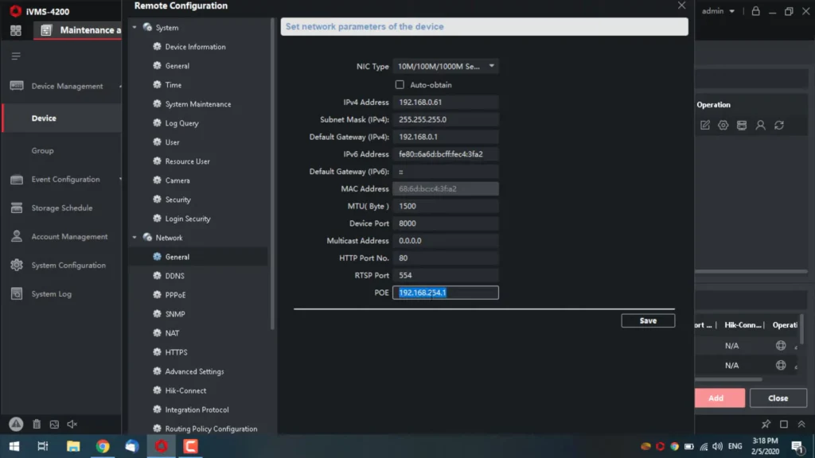Image resolution: width=815 pixels, height=458 pixels.
Task: Open NAT settings
Action: pos(172,333)
